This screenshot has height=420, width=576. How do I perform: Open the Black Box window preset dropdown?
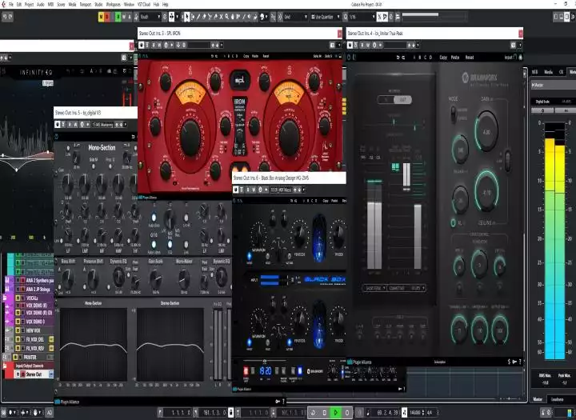click(282, 190)
